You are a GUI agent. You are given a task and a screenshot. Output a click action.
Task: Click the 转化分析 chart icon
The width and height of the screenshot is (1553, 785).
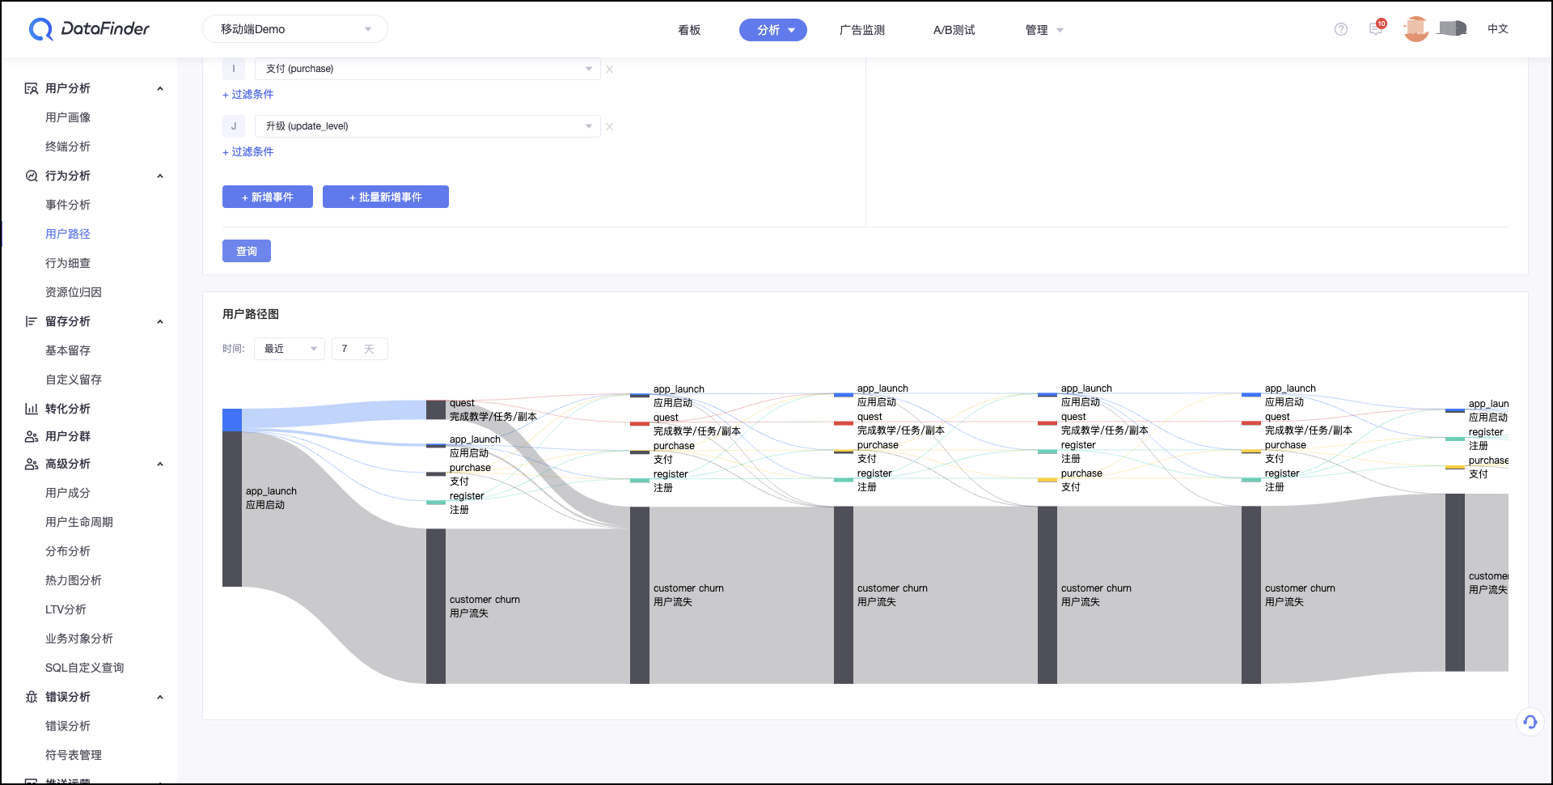[32, 409]
